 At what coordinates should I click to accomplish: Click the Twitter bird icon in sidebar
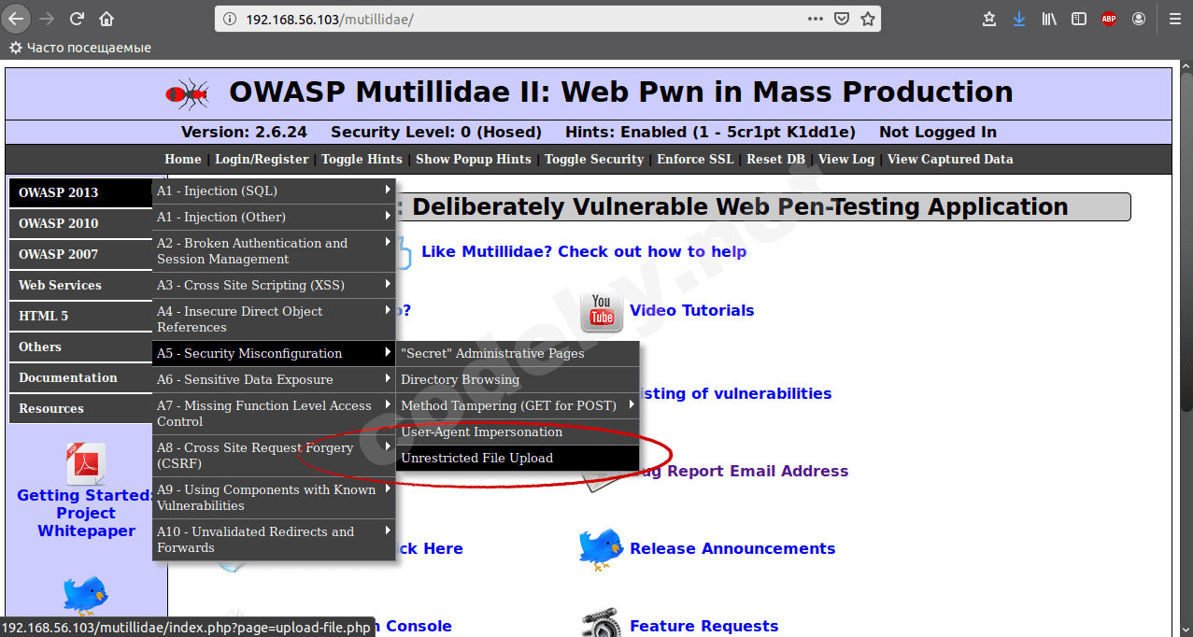85,595
